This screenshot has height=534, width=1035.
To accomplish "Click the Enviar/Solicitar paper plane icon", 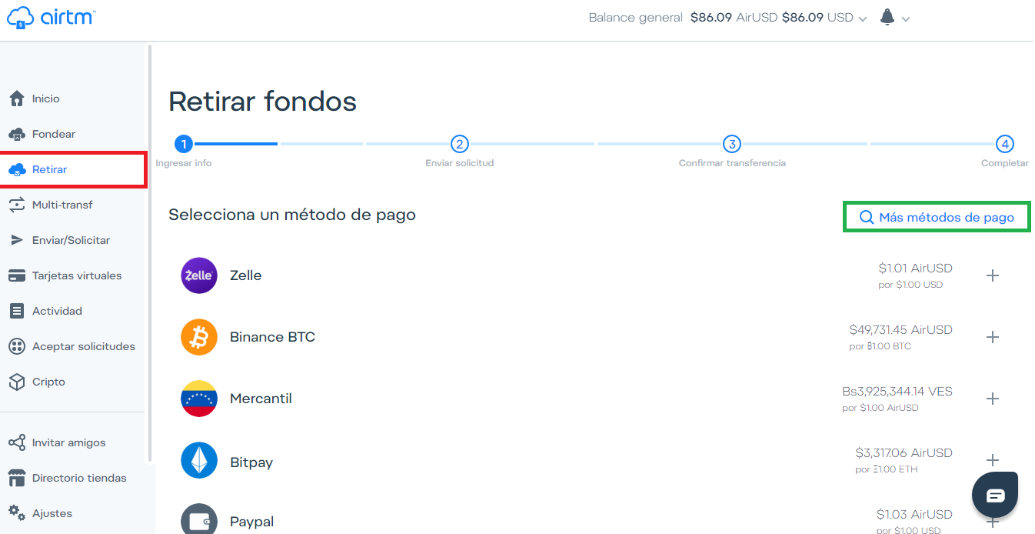I will coord(17,240).
